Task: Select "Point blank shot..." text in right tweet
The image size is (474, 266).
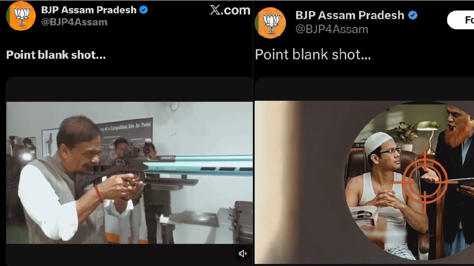Action: (313, 54)
